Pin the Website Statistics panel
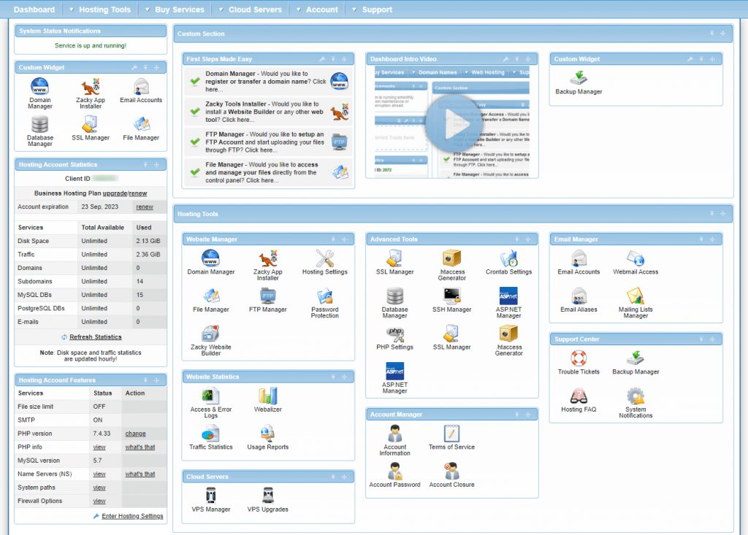The width and height of the screenshot is (748, 535). click(333, 377)
